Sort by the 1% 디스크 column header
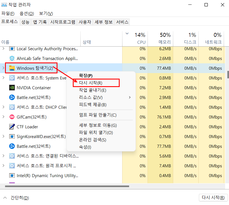The width and height of the screenshot is (229, 205). pos(186,39)
